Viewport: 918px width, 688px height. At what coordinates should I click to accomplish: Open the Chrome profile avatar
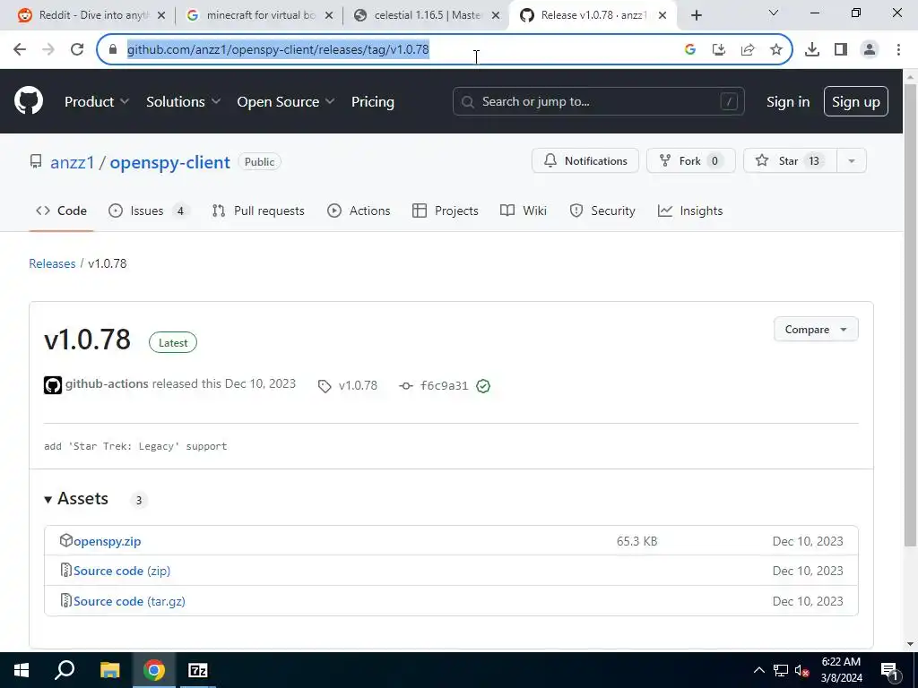(870, 50)
